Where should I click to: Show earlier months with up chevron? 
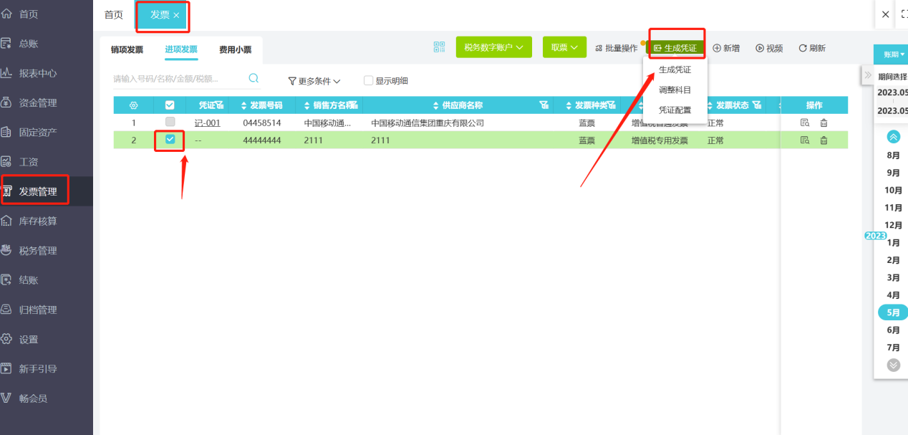pyautogui.click(x=893, y=136)
